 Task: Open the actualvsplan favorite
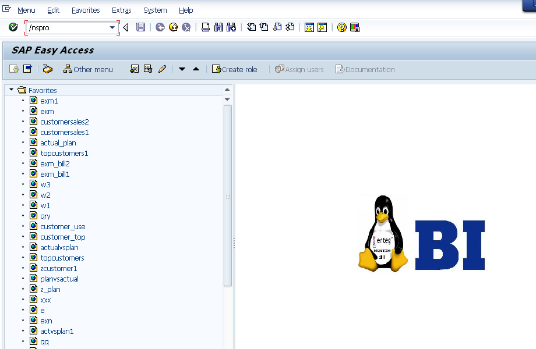point(59,248)
